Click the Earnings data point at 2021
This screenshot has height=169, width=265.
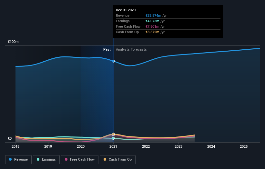113,138
